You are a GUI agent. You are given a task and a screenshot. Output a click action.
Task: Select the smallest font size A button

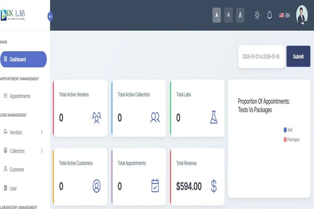pos(216,15)
